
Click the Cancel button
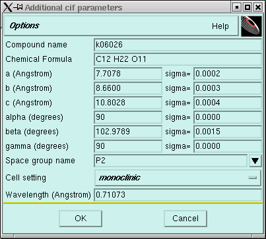pyautogui.click(x=185, y=219)
